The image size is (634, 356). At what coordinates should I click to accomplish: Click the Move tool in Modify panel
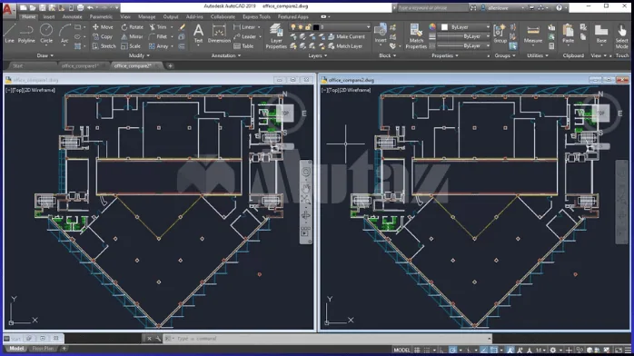(103, 27)
